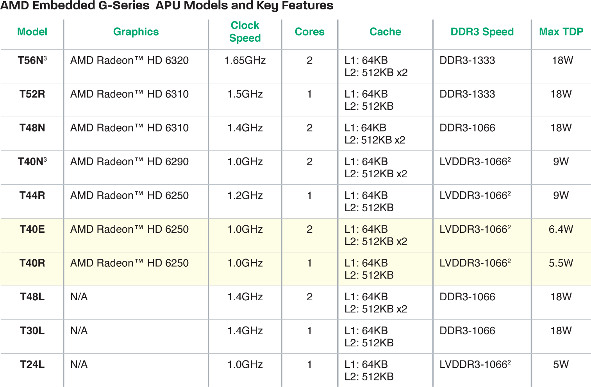591x387 pixels.
Task: Click the cores value 2 for T48L
Action: click(309, 297)
